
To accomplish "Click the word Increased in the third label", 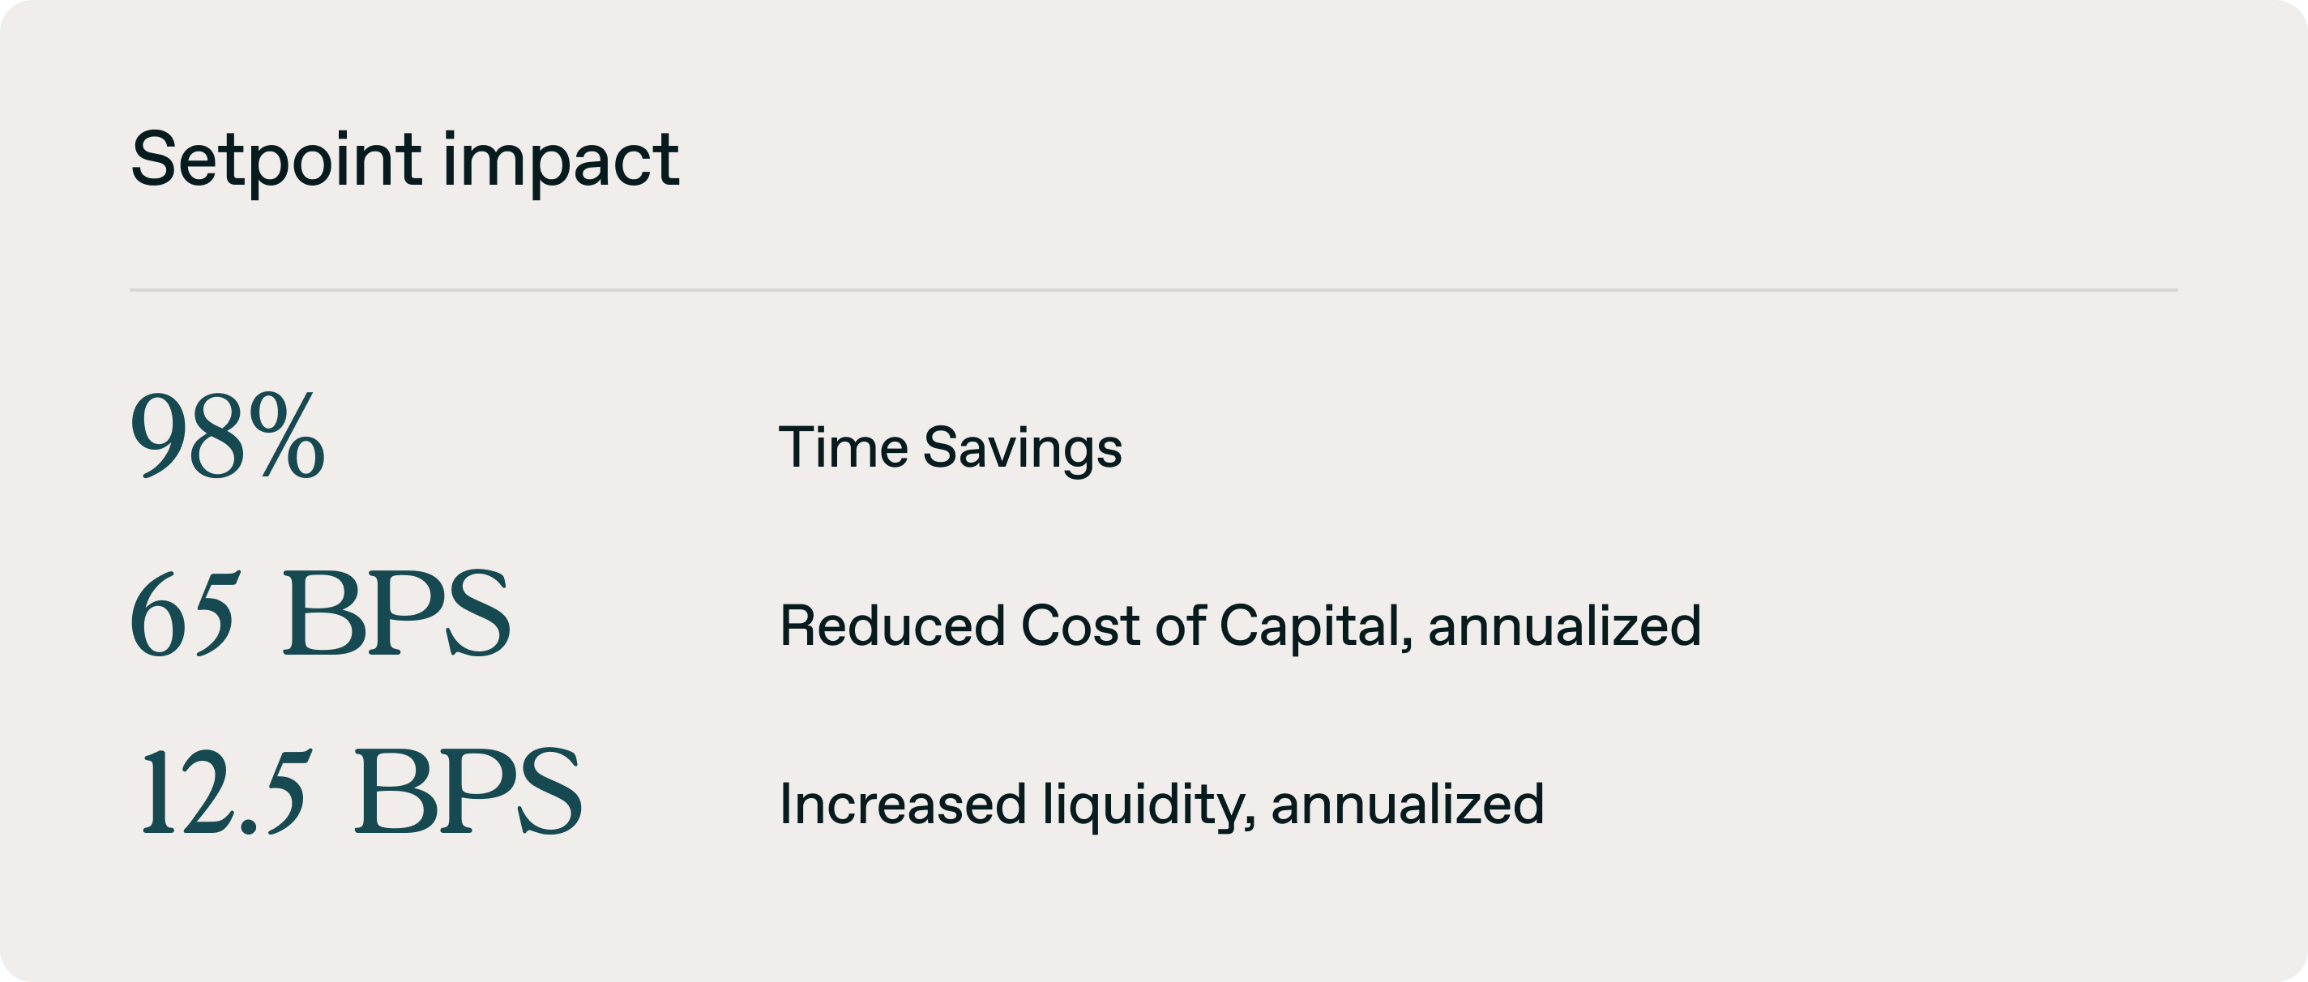I will coord(903,804).
